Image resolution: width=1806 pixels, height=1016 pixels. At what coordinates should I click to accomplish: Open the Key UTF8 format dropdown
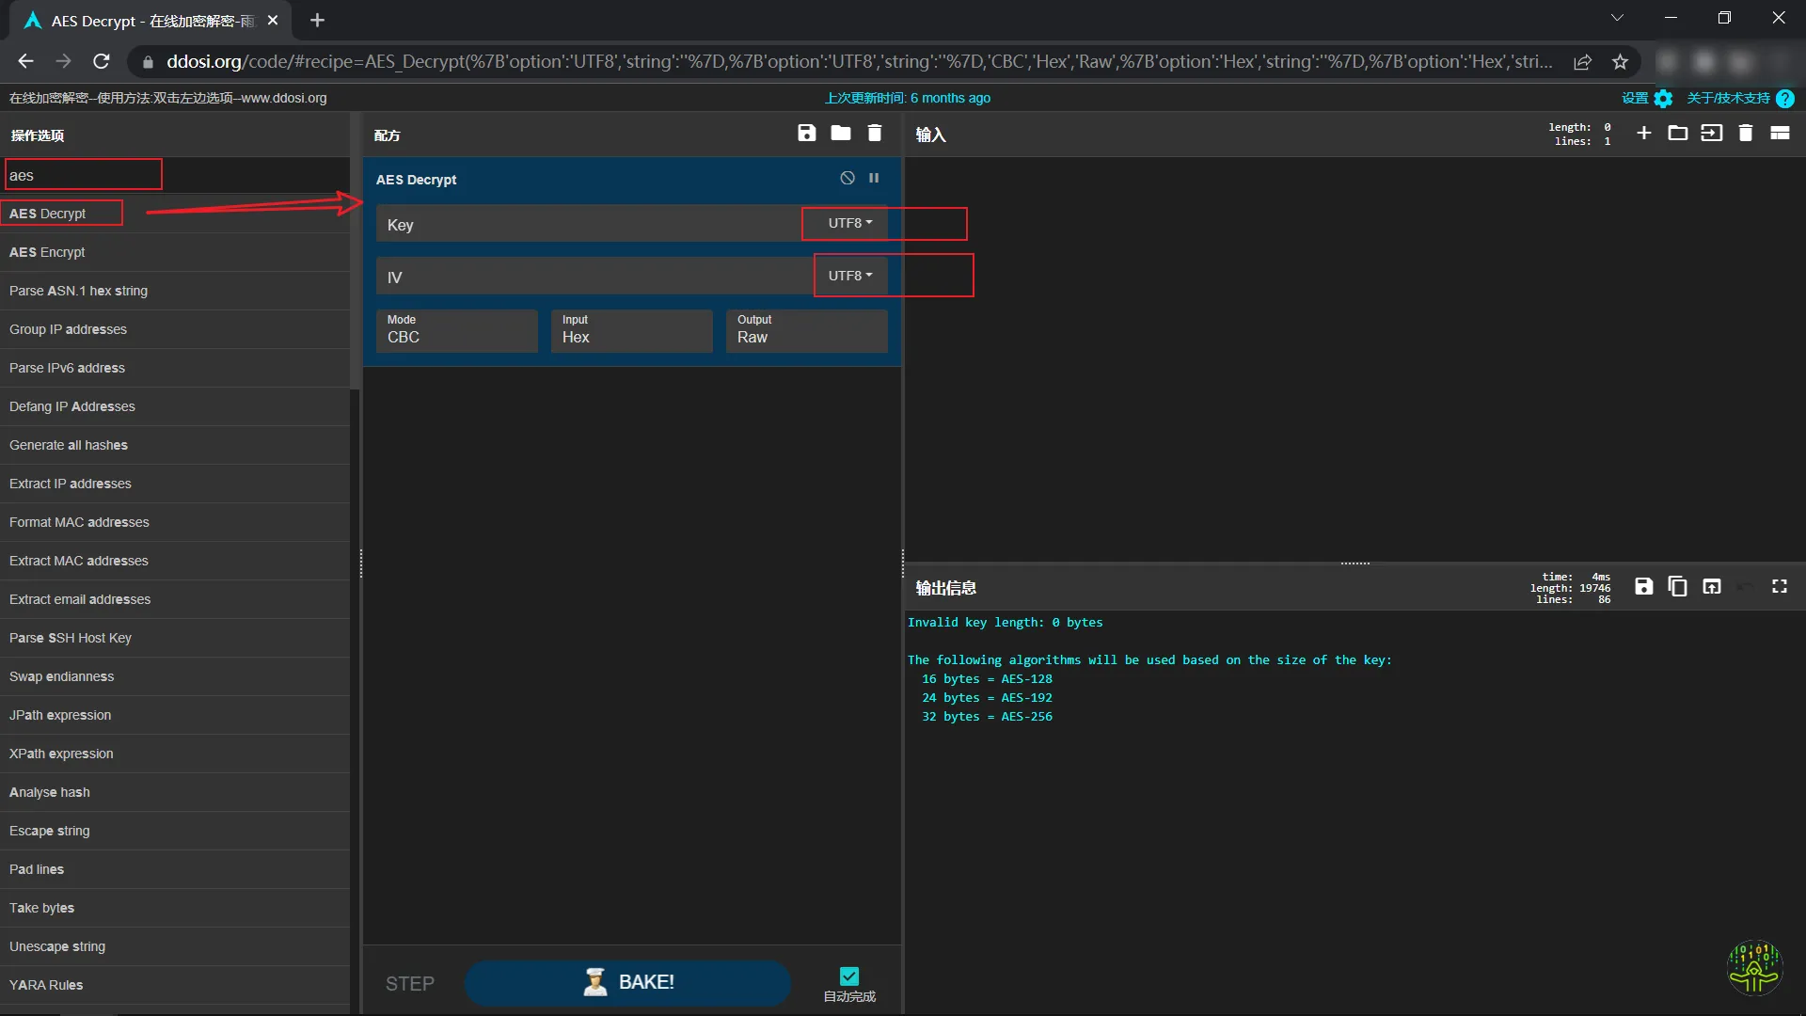click(849, 224)
